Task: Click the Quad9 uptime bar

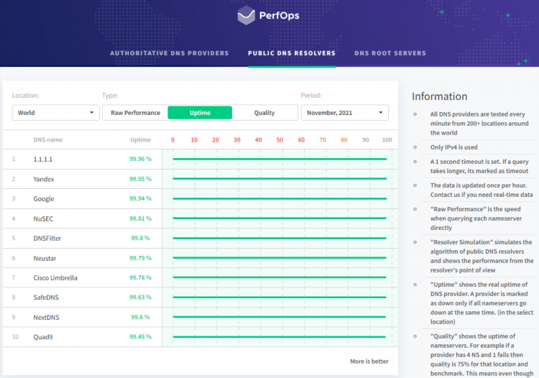Action: [x=279, y=337]
